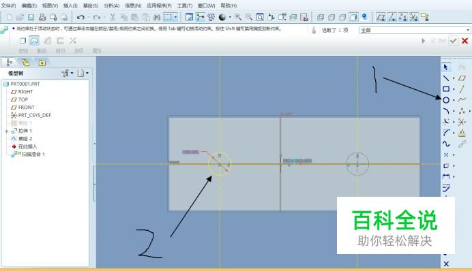Pick the arc sketch tool

point(446,111)
